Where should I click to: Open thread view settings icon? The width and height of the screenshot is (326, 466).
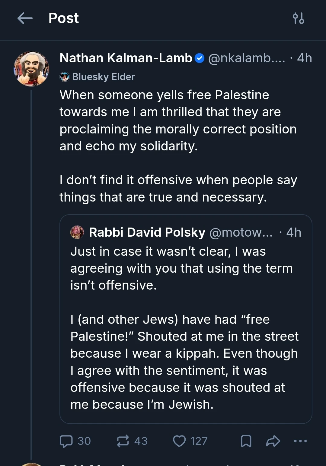(298, 18)
